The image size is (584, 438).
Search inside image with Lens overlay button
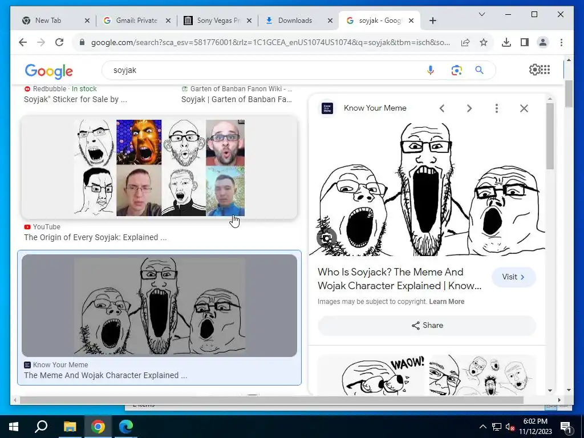click(x=327, y=238)
